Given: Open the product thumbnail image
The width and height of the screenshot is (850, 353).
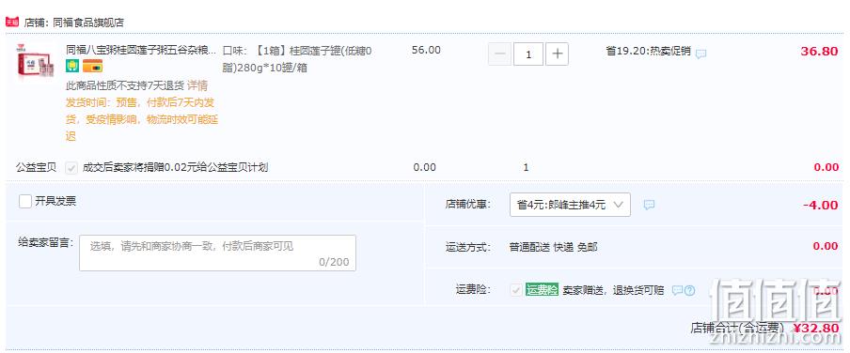Looking at the screenshot, I should (36, 62).
